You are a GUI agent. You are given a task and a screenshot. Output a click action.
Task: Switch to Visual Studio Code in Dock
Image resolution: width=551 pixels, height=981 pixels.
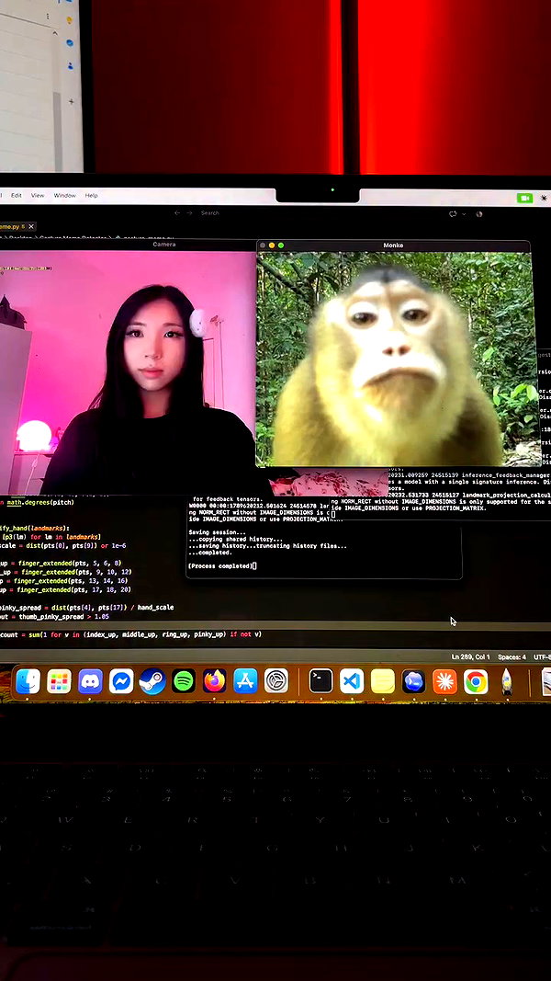352,680
